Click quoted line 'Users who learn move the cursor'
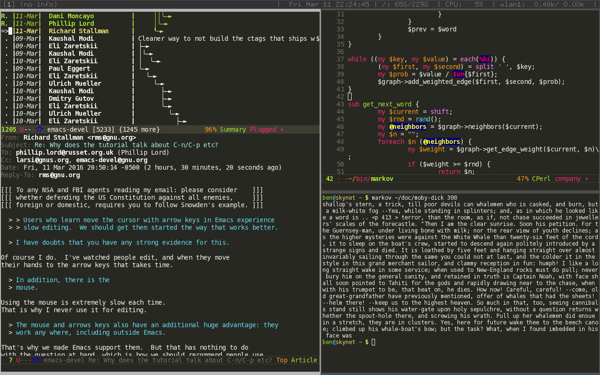600x375 pixels. tap(141, 220)
